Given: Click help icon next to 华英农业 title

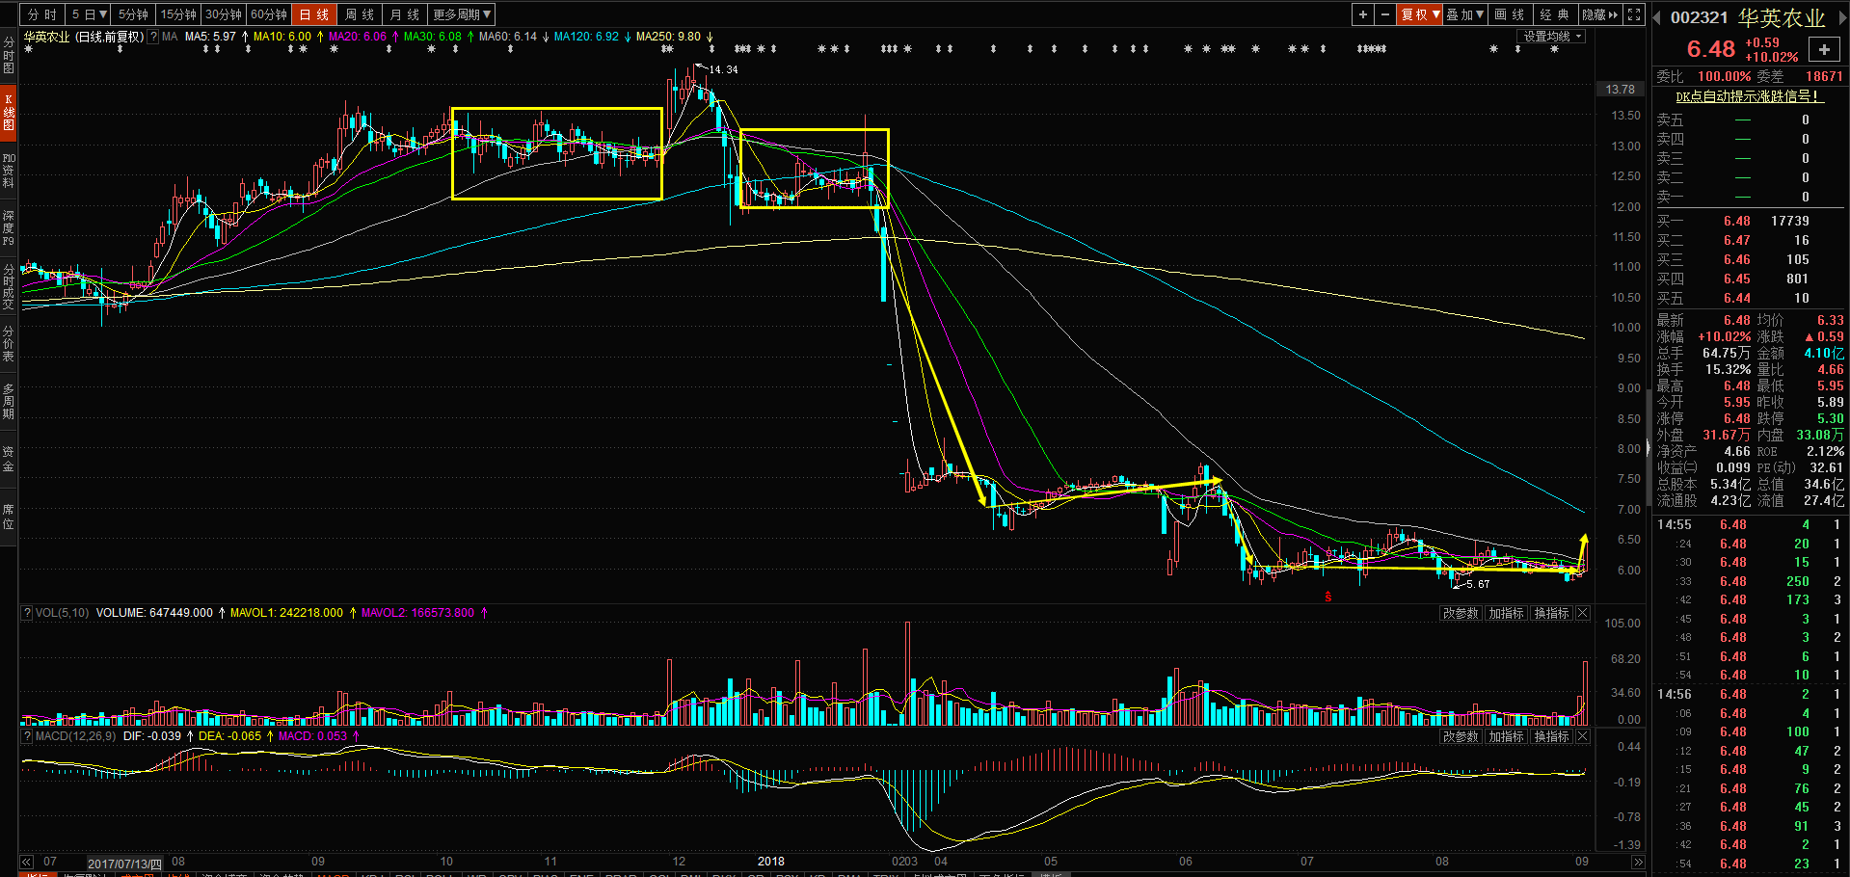Looking at the screenshot, I should (153, 37).
